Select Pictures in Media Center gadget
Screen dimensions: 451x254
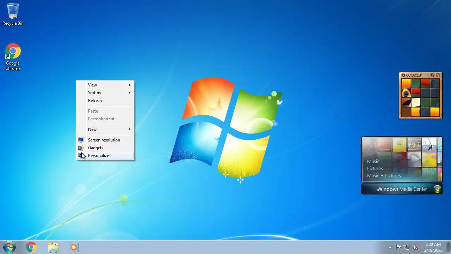click(x=375, y=169)
